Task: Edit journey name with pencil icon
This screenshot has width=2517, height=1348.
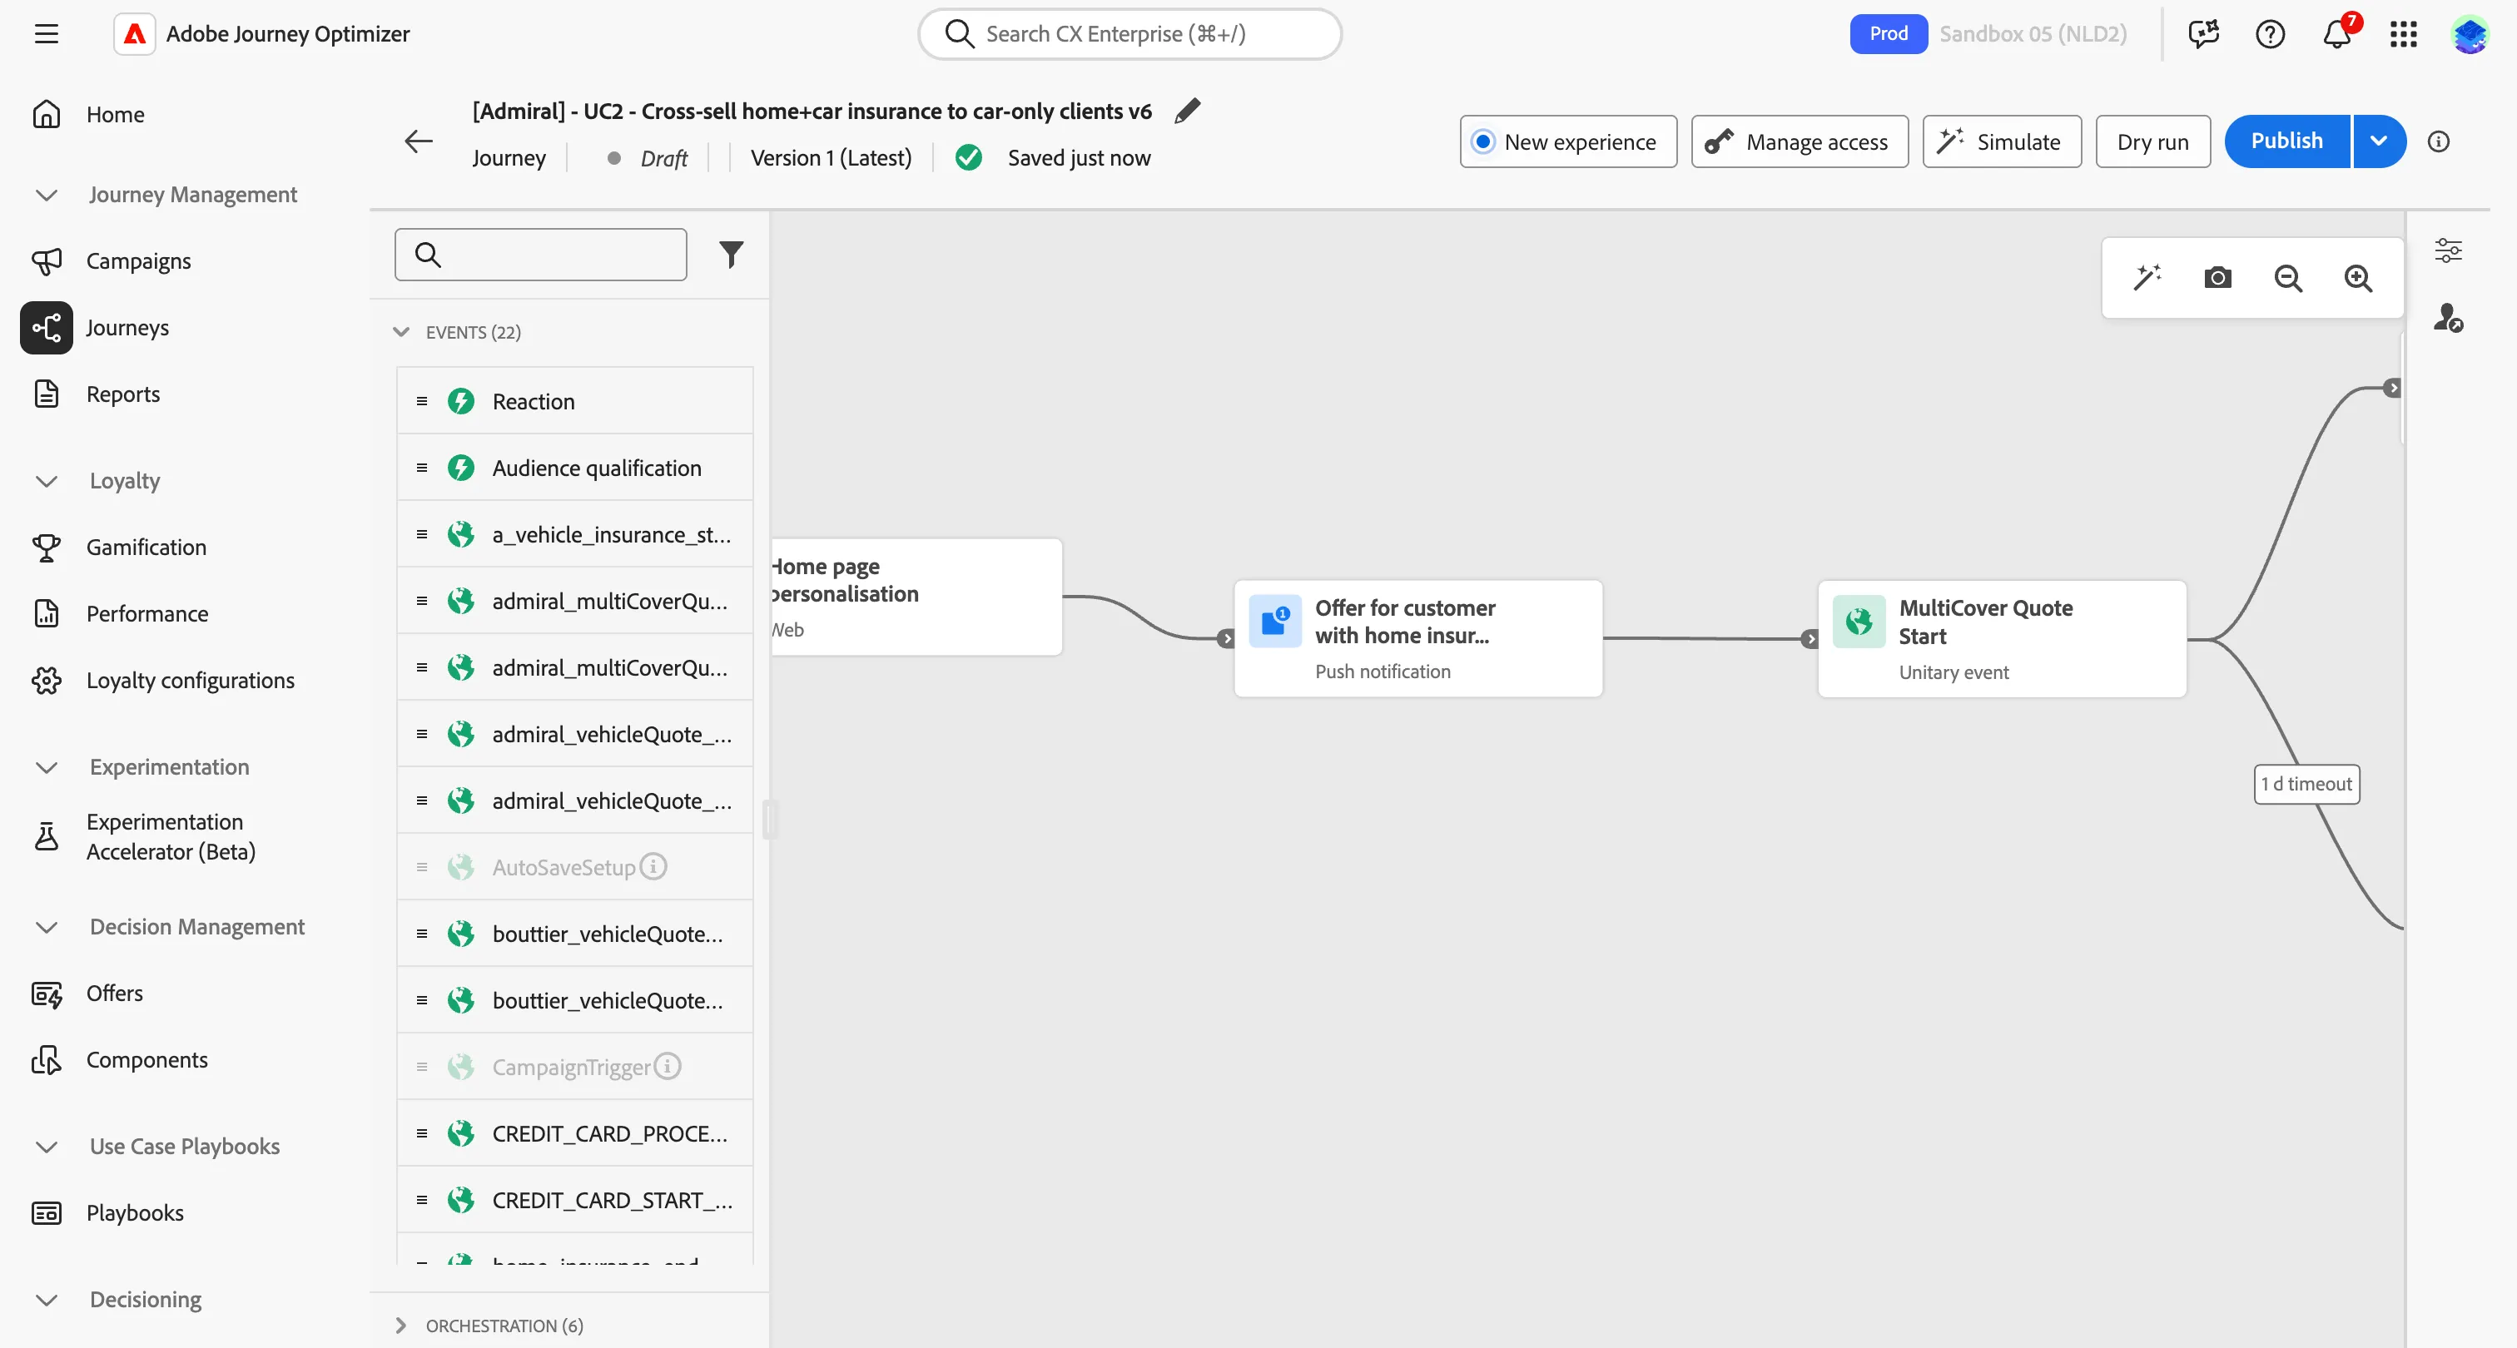Action: [1187, 112]
